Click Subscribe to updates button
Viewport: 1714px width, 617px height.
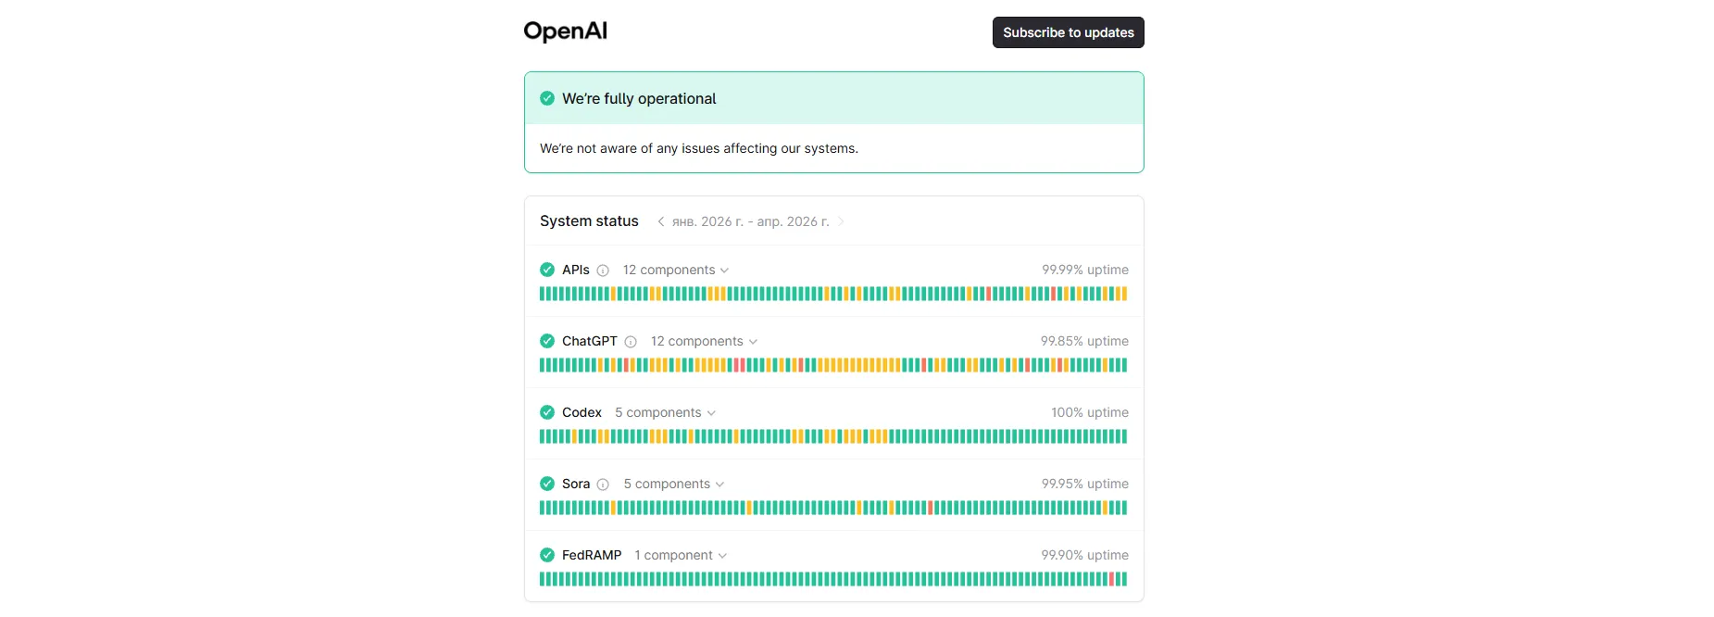click(x=1068, y=32)
